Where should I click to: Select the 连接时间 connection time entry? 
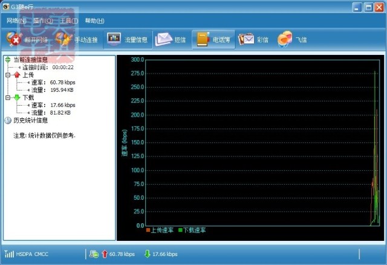tap(36, 68)
